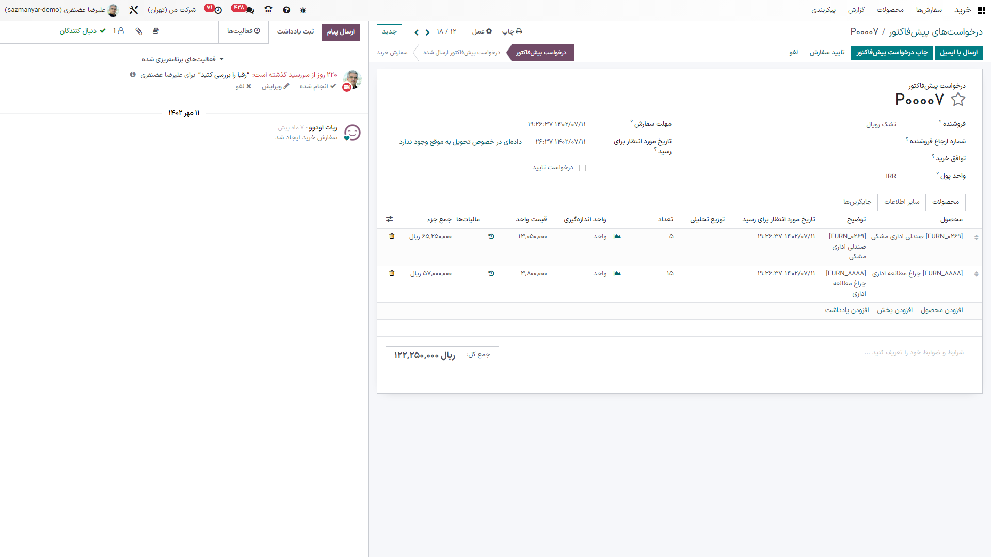
Task: Click the paperclip attachments icon
Action: (x=139, y=31)
